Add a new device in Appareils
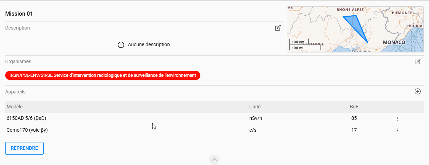Screen dimensions: 429x165 (x=417, y=92)
